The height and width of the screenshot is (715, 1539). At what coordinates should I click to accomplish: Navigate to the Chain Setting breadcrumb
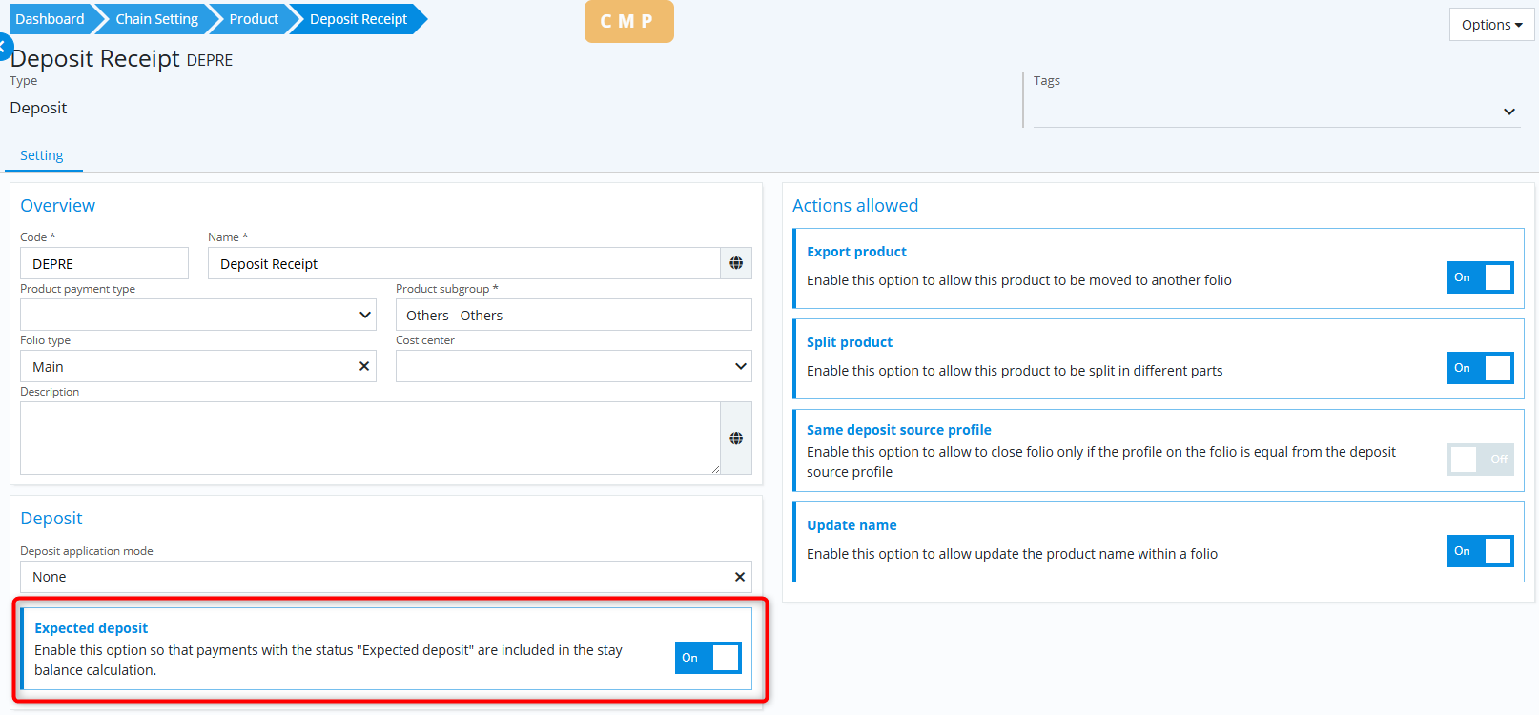click(156, 19)
